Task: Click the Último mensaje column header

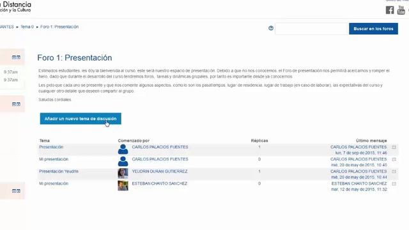Action: click(x=371, y=141)
